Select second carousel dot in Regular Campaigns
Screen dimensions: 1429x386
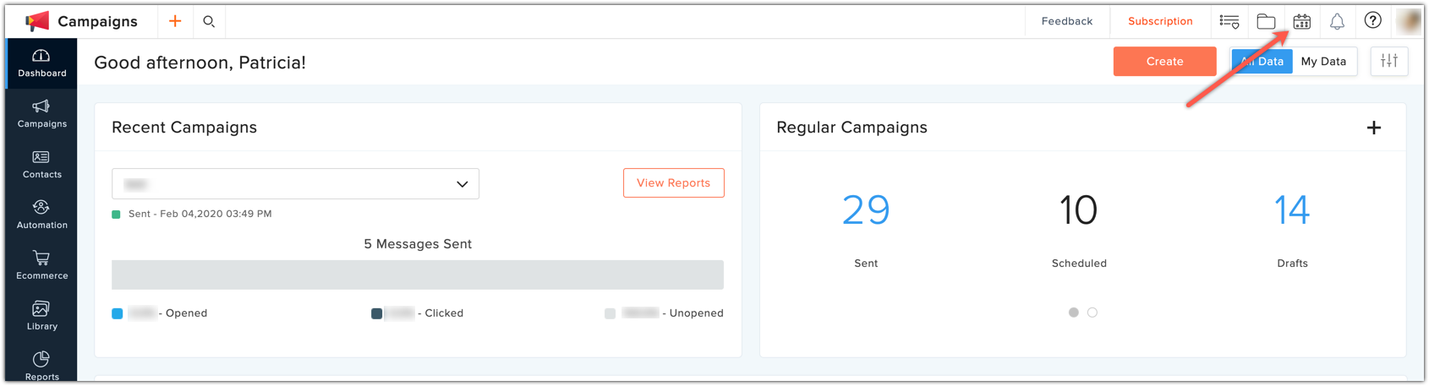coord(1092,313)
